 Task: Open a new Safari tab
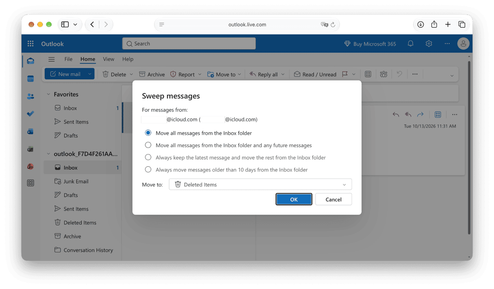(x=448, y=24)
